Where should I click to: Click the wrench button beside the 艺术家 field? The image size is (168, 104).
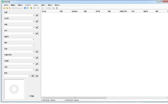click(37, 21)
